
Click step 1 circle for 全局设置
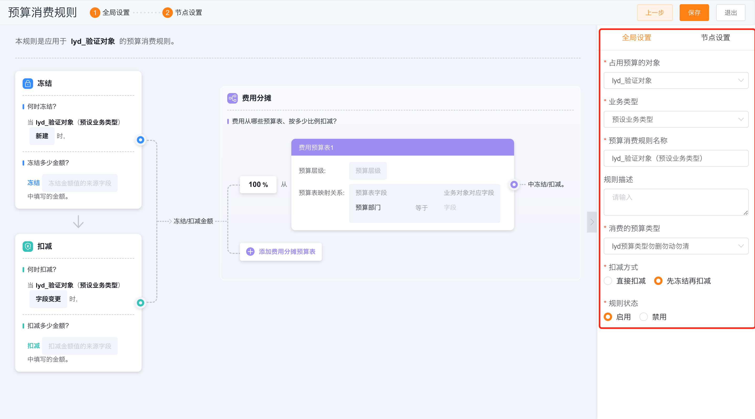click(95, 13)
